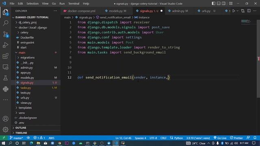Toggle the bottom panel layout icon

219,4
